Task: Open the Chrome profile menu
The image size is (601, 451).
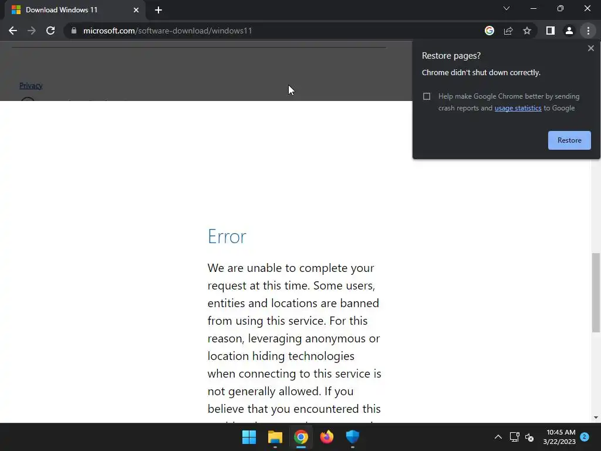Action: (569, 31)
